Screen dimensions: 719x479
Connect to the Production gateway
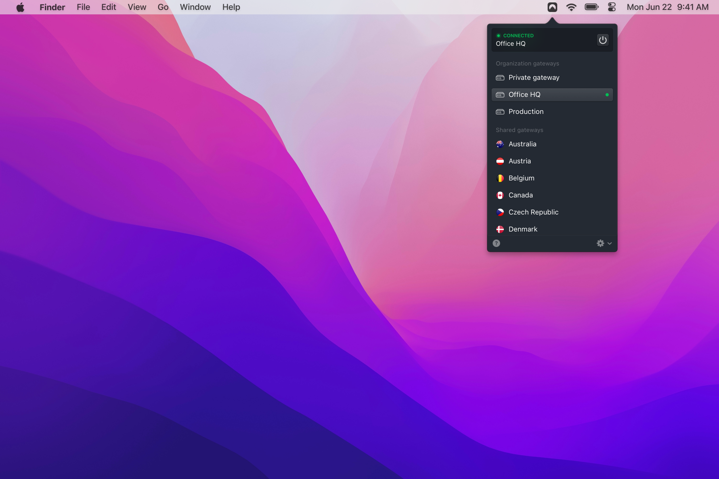click(x=526, y=112)
